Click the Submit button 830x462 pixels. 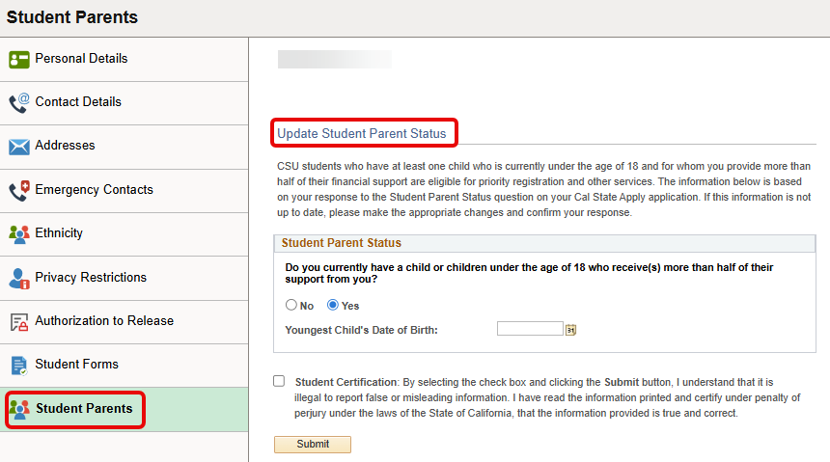click(313, 444)
